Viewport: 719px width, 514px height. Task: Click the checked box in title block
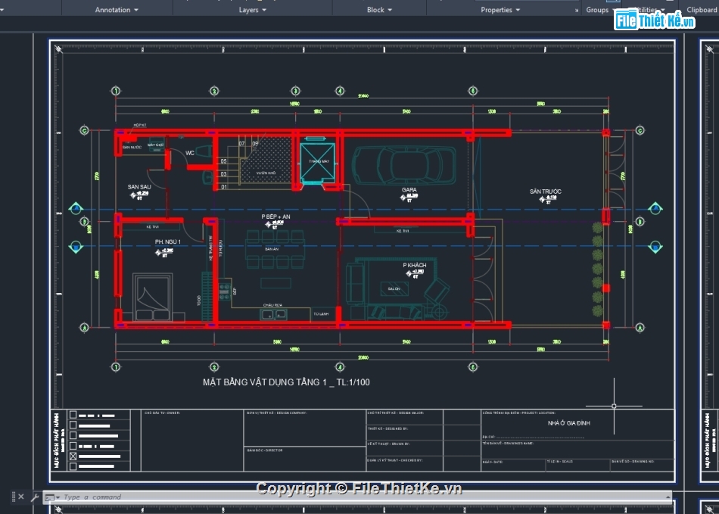[73, 456]
